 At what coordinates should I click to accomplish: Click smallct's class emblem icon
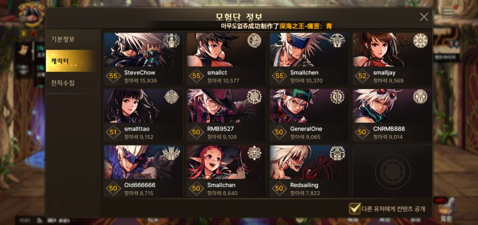254,41
